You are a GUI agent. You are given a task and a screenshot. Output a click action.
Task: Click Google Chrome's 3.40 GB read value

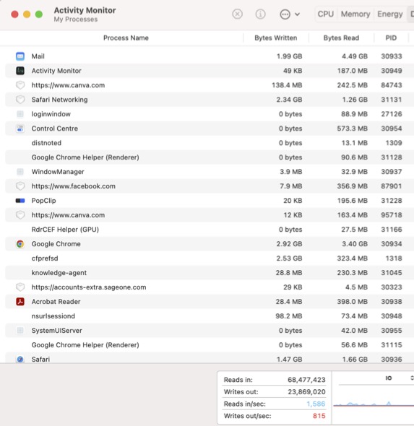coord(355,244)
